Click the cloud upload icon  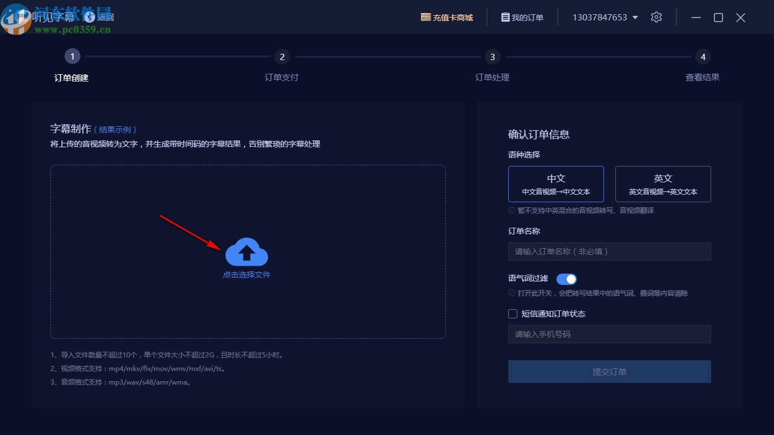tap(246, 253)
